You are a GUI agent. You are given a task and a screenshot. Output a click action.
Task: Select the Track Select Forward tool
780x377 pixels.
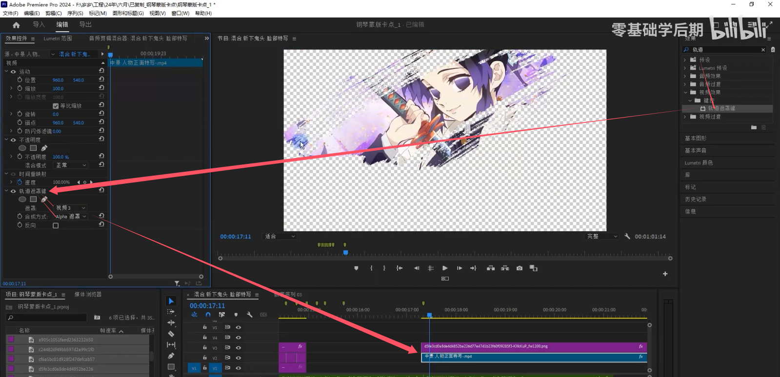point(171,312)
